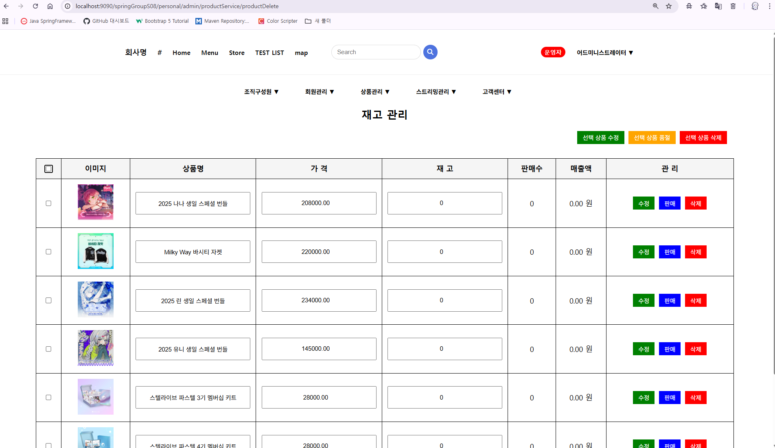Expand the 회원관리 dropdown menu

(320, 92)
